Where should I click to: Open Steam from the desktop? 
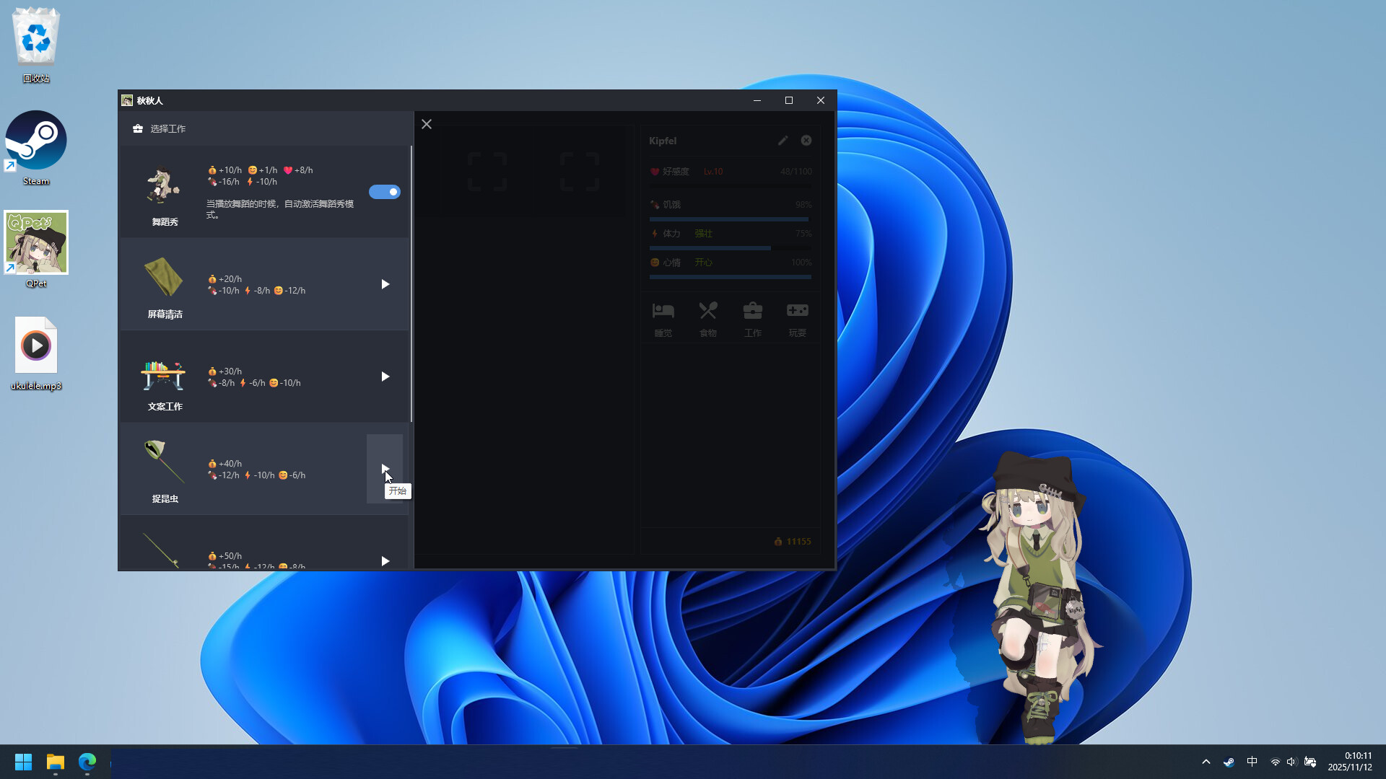(x=35, y=139)
